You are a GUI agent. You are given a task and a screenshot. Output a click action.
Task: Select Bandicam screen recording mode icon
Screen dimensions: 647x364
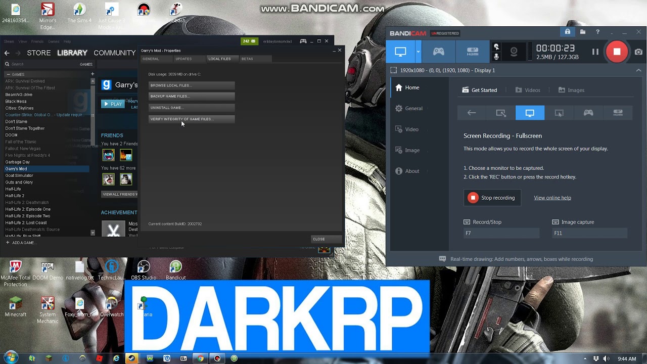pyautogui.click(x=400, y=52)
